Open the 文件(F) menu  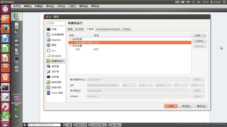click(17, 6)
